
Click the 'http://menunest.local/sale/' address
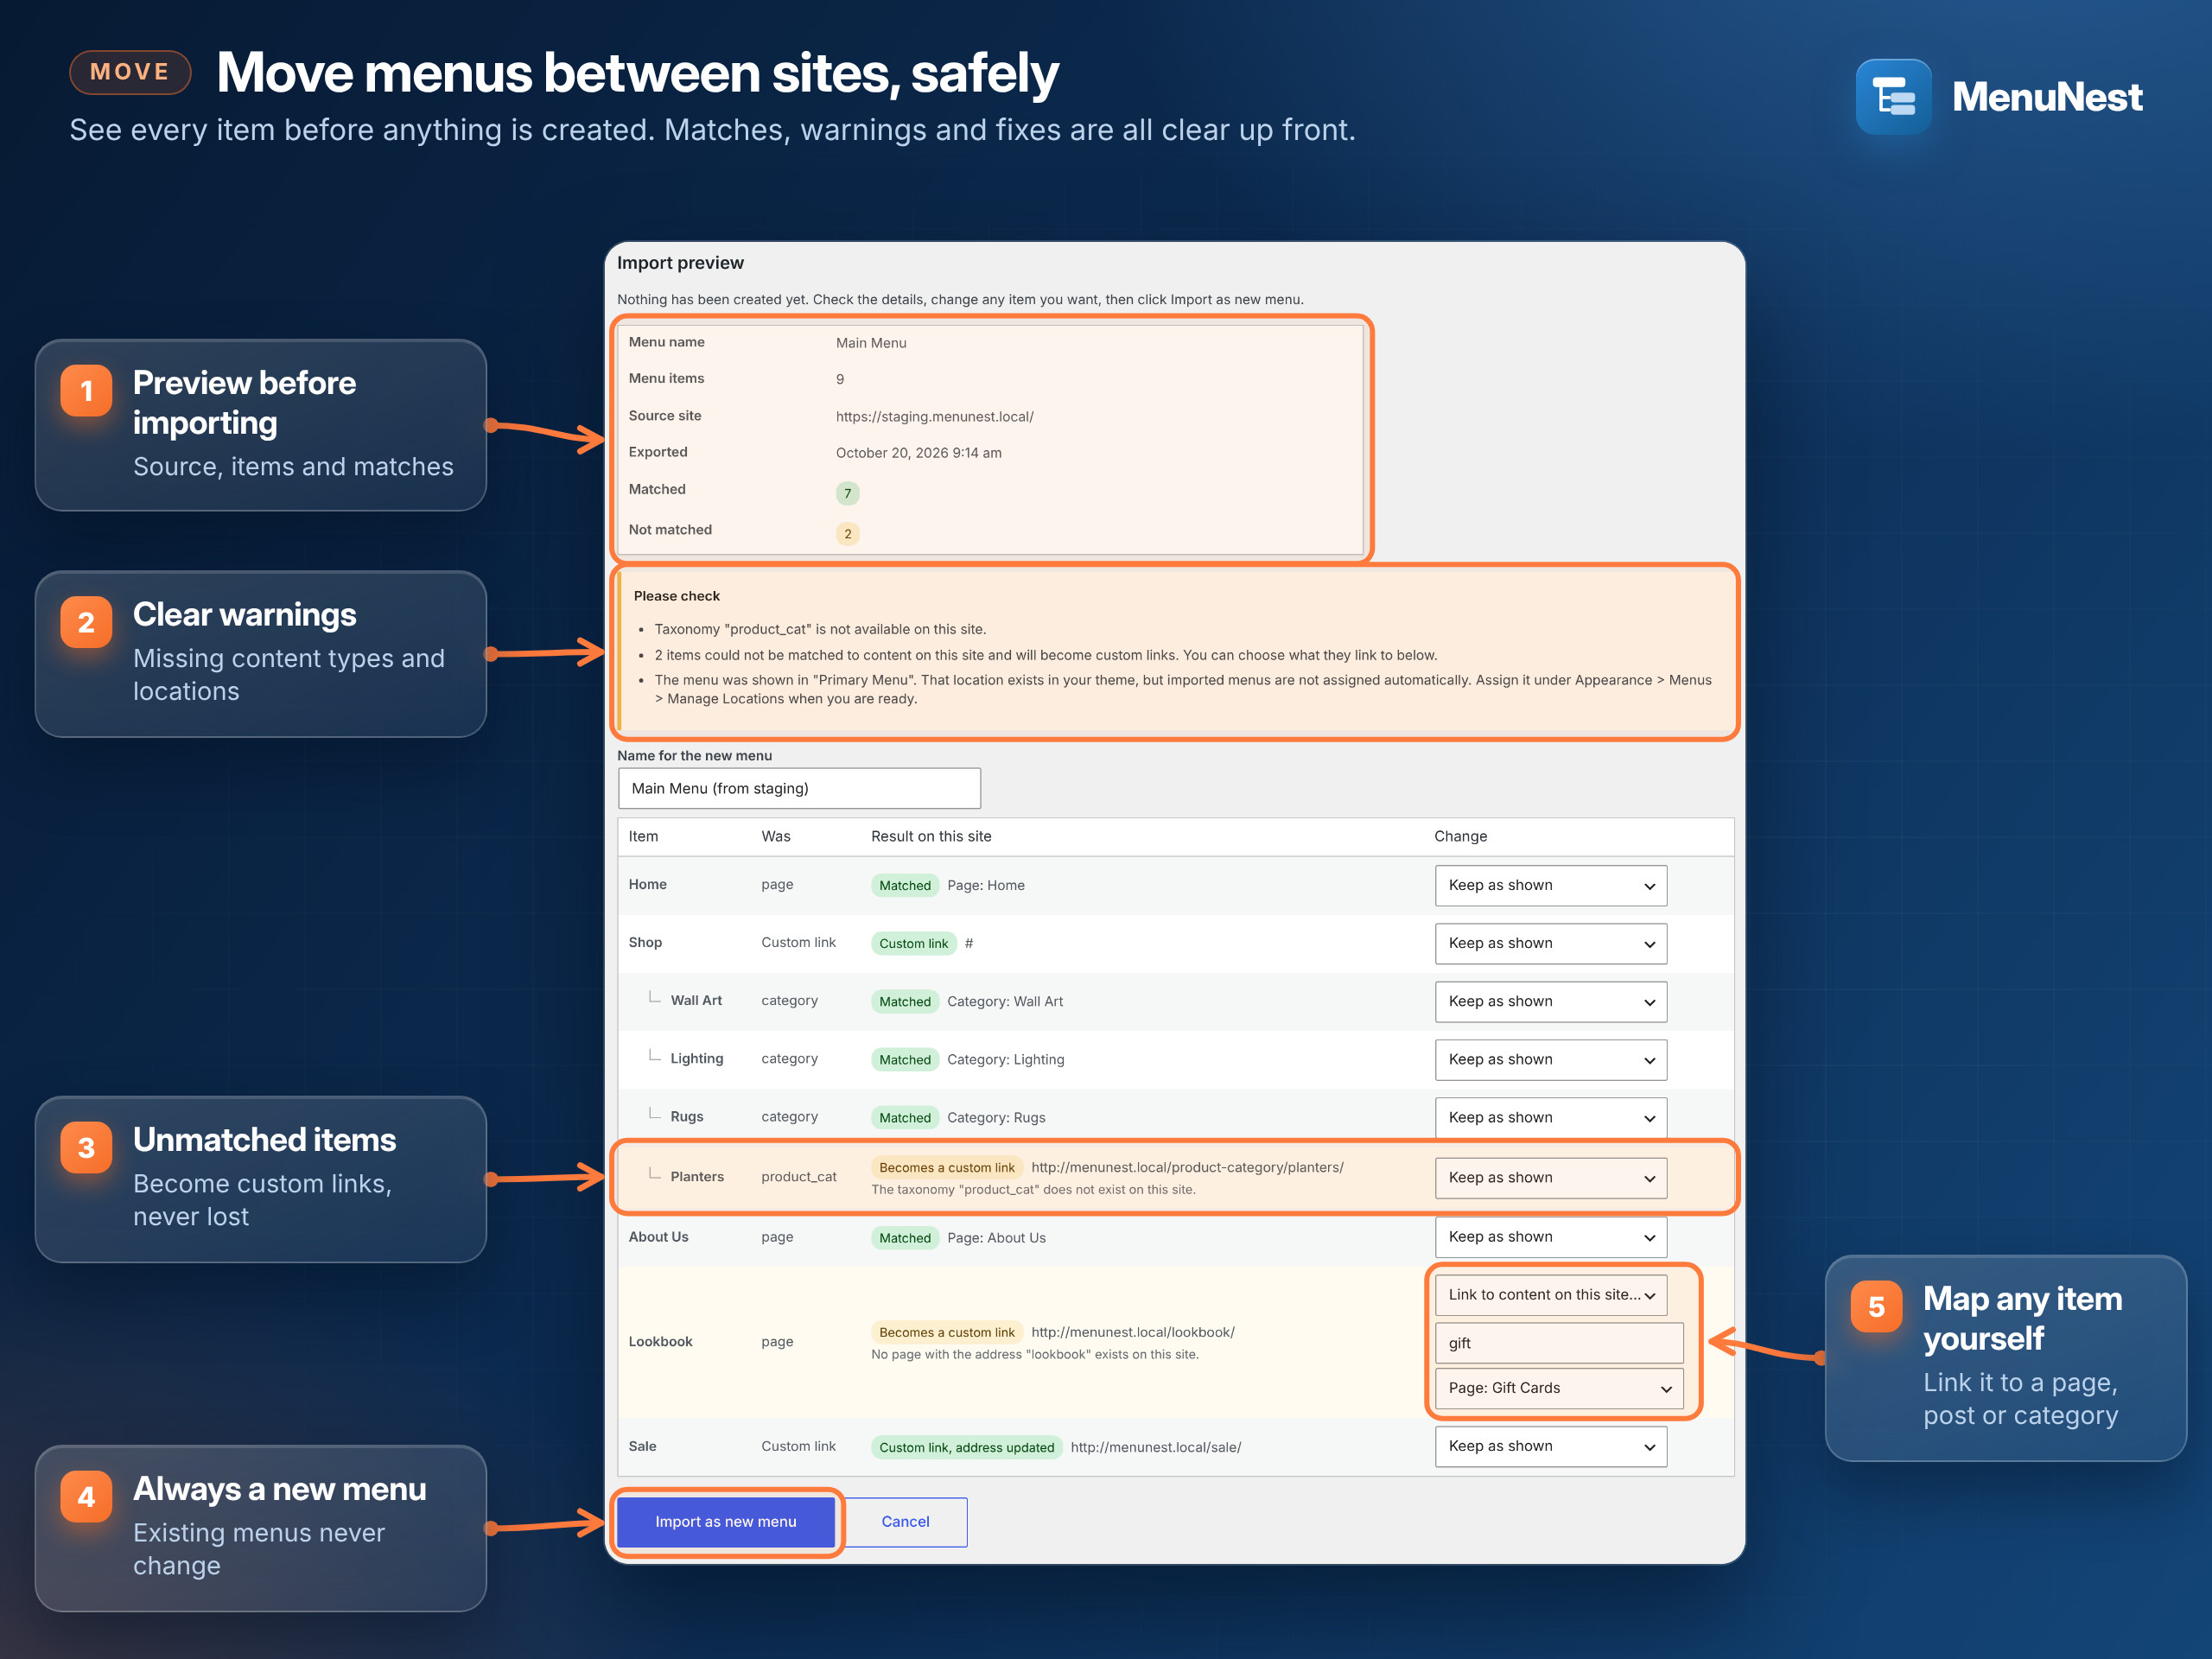1155,1447
